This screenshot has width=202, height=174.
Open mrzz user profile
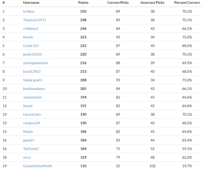click(x=27, y=157)
